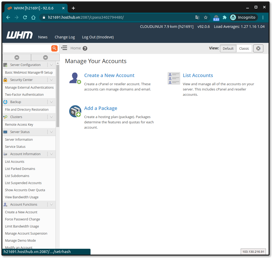Click the Account Information sidebar icon

coord(5,154)
